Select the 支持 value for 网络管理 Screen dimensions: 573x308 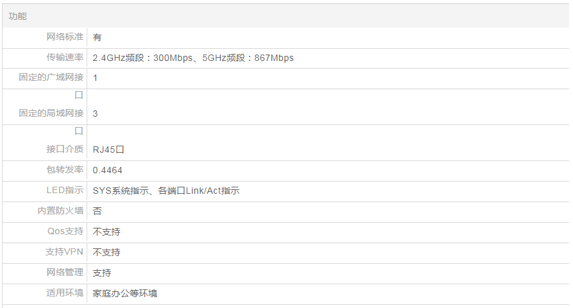pos(101,273)
